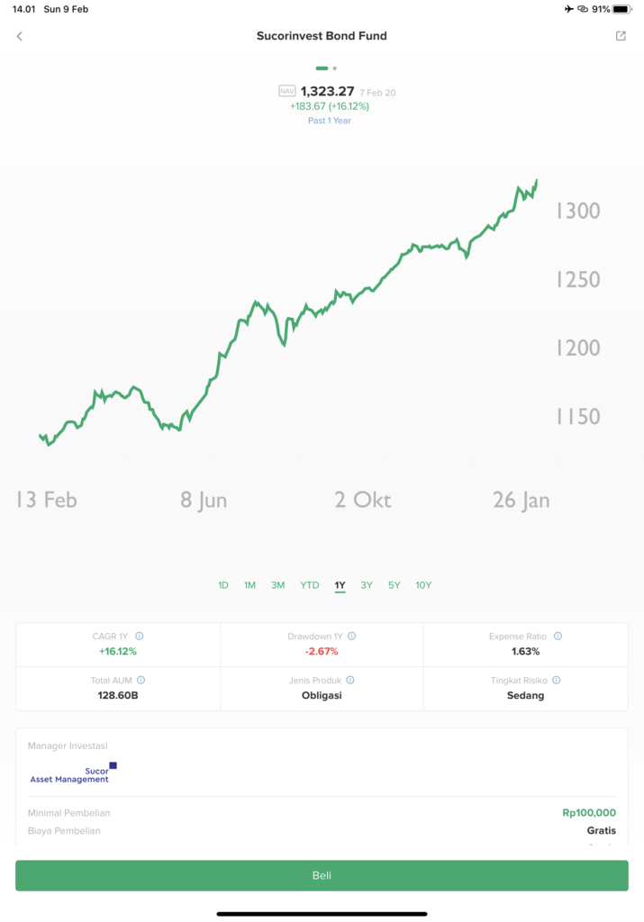Select the 1M time range
The width and height of the screenshot is (644, 922).
[x=249, y=585]
